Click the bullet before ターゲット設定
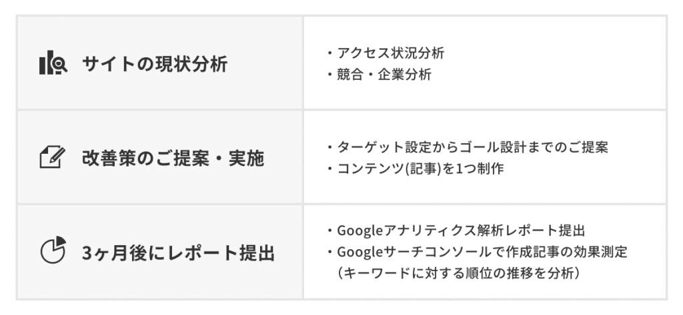 tap(329, 147)
